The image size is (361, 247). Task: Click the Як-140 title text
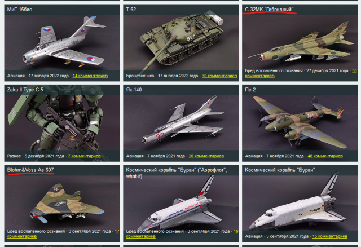(x=134, y=90)
